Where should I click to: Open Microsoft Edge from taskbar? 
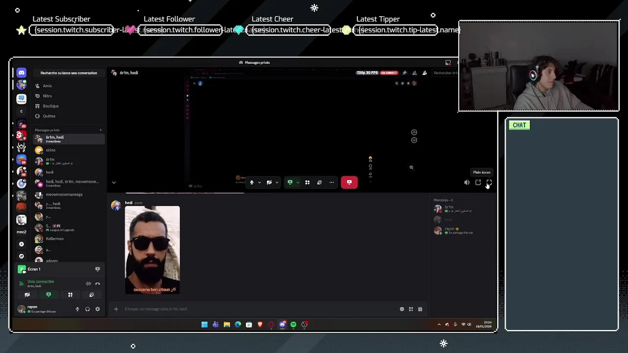click(238, 325)
